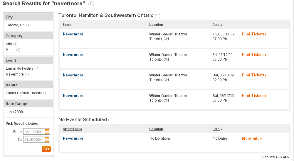
Task: Open the To date calendar icon
Action: 47,139
